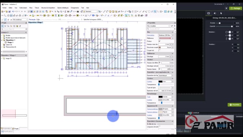
Task: Click the Notifications bar at bottom left
Action: coord(7,132)
